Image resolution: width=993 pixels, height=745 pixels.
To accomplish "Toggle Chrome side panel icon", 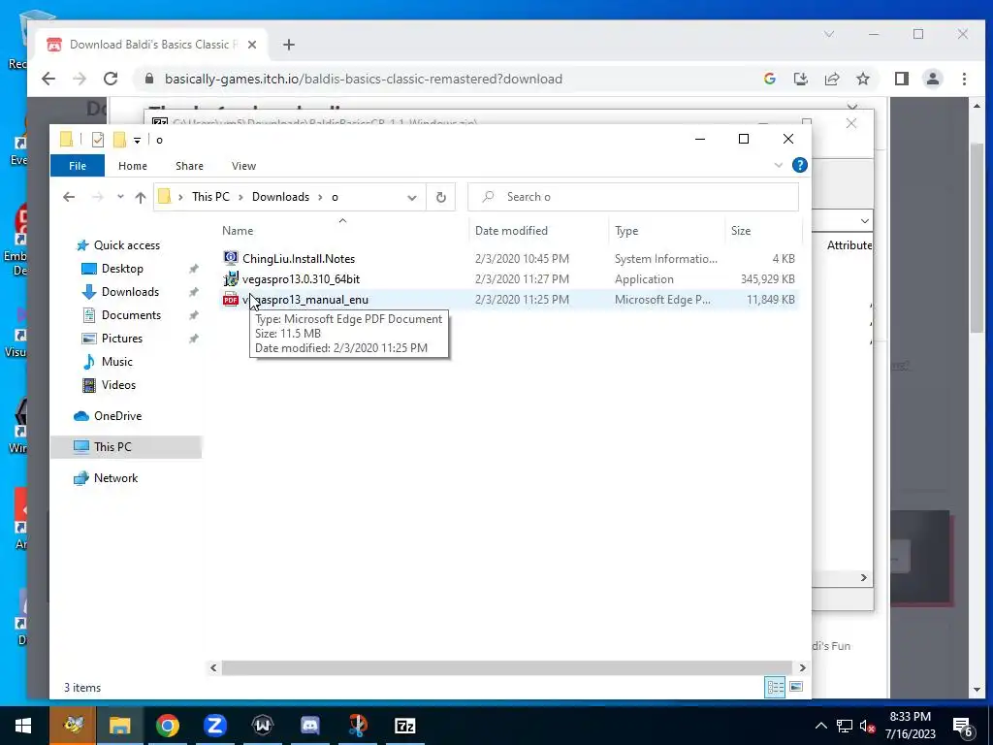I will tap(901, 79).
